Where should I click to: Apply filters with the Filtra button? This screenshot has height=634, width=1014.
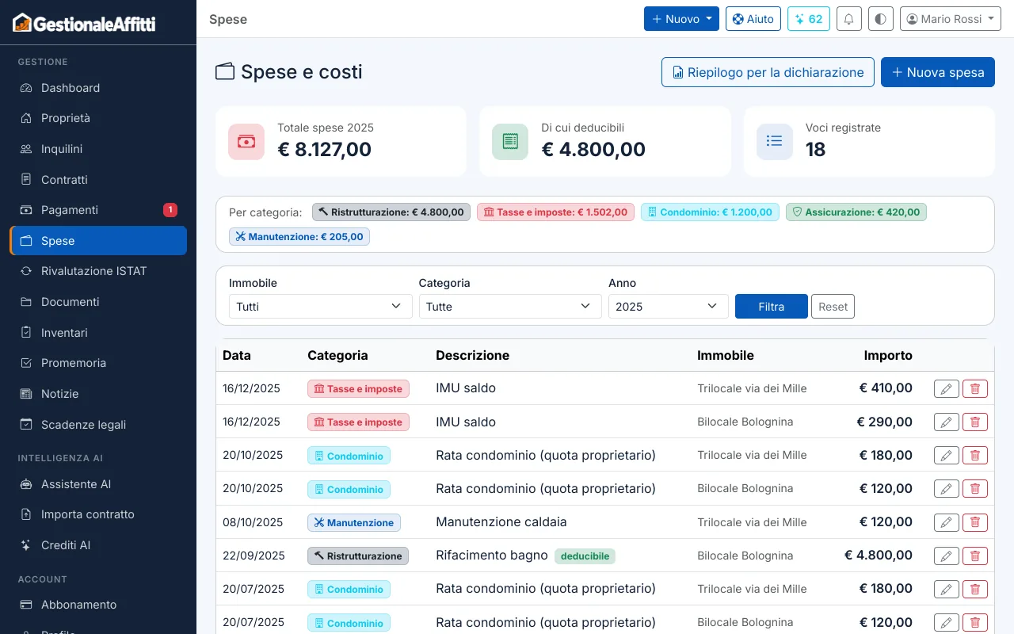772,307
